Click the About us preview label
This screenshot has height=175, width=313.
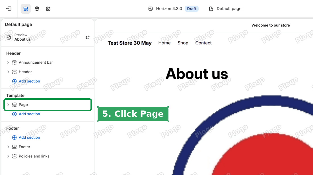coord(22,39)
